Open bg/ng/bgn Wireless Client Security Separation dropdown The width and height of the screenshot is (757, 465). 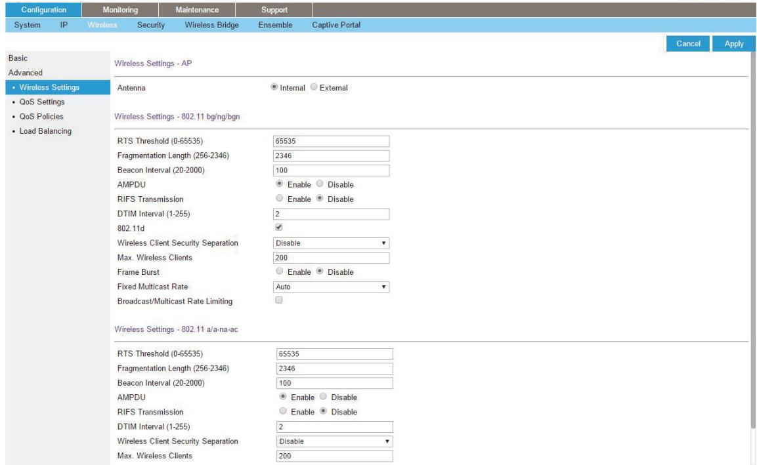(331, 243)
